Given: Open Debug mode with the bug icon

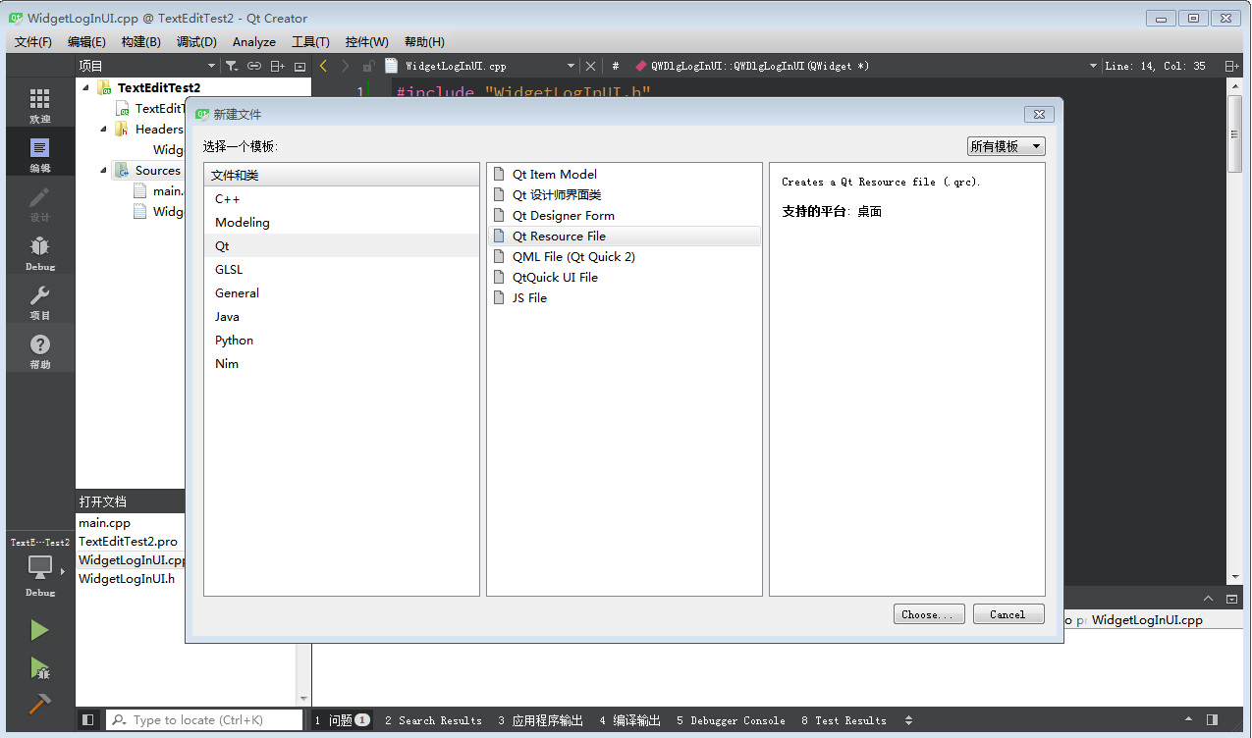Looking at the screenshot, I should pos(39,252).
